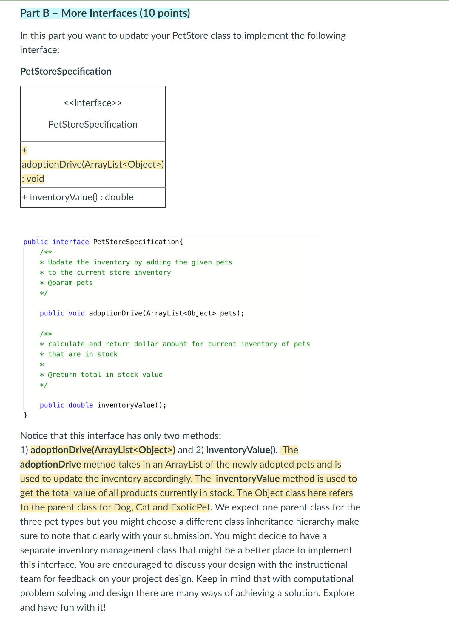The height and width of the screenshot is (622, 449).
Task: Click the highlighted words "Dog, Cat and ExoticPet"
Action: click(162, 507)
